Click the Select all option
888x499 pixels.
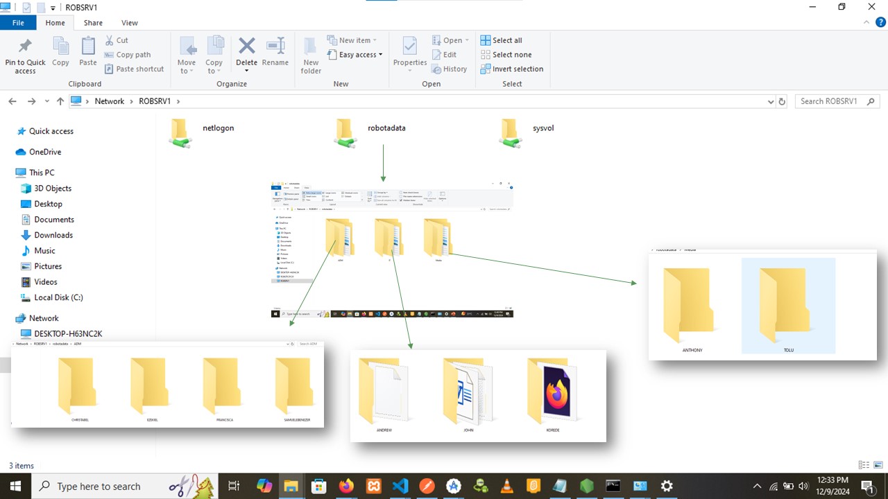click(507, 40)
